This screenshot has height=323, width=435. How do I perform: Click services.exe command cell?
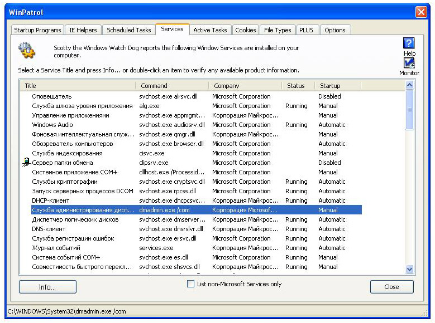tap(156, 248)
